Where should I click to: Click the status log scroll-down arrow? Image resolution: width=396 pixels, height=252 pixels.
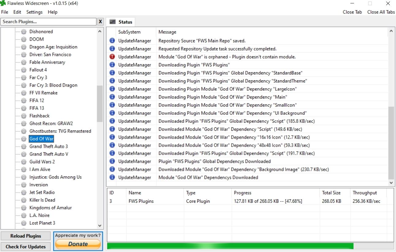point(391,182)
